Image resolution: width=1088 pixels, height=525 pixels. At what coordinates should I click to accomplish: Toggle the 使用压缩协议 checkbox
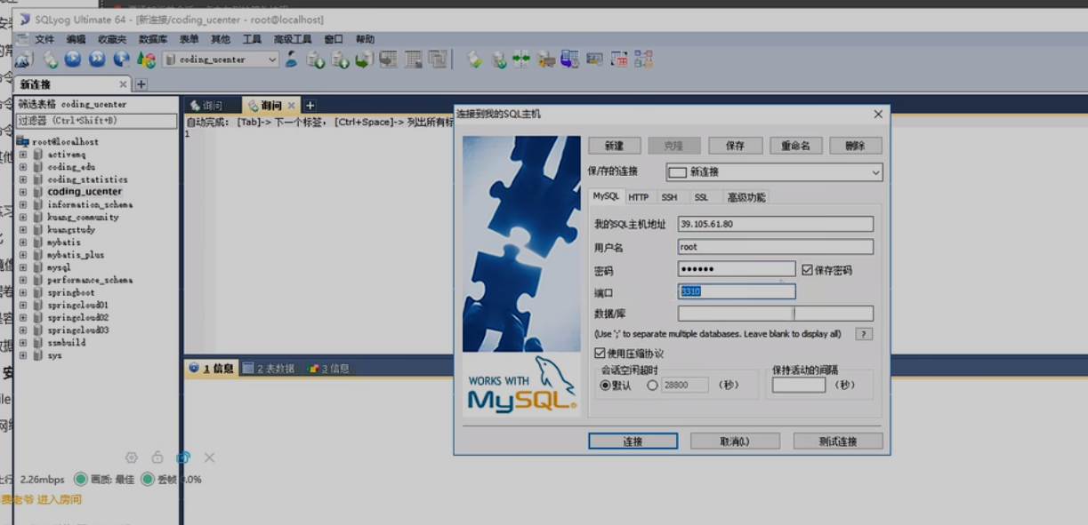[x=600, y=353]
